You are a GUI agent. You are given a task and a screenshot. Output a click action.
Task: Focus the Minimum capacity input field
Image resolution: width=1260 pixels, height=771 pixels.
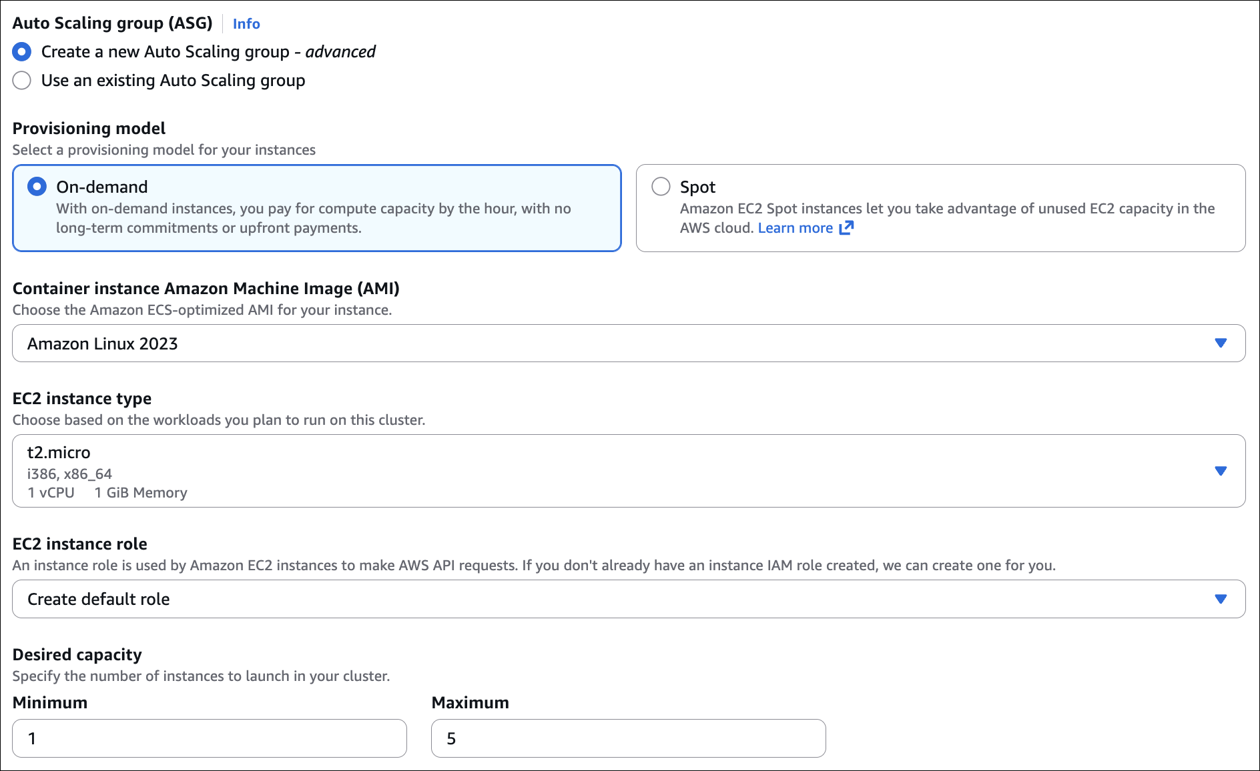210,738
